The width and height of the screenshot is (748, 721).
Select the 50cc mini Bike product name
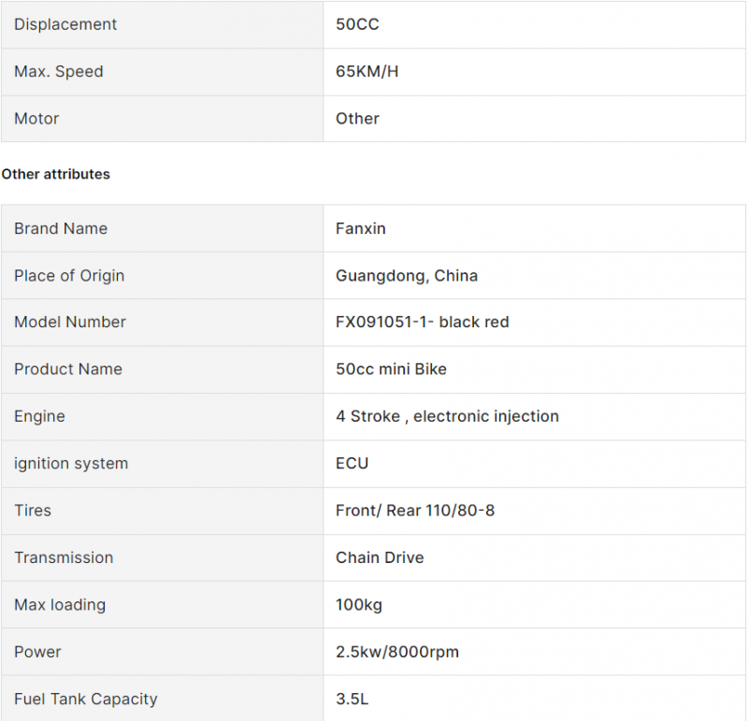[x=391, y=369]
